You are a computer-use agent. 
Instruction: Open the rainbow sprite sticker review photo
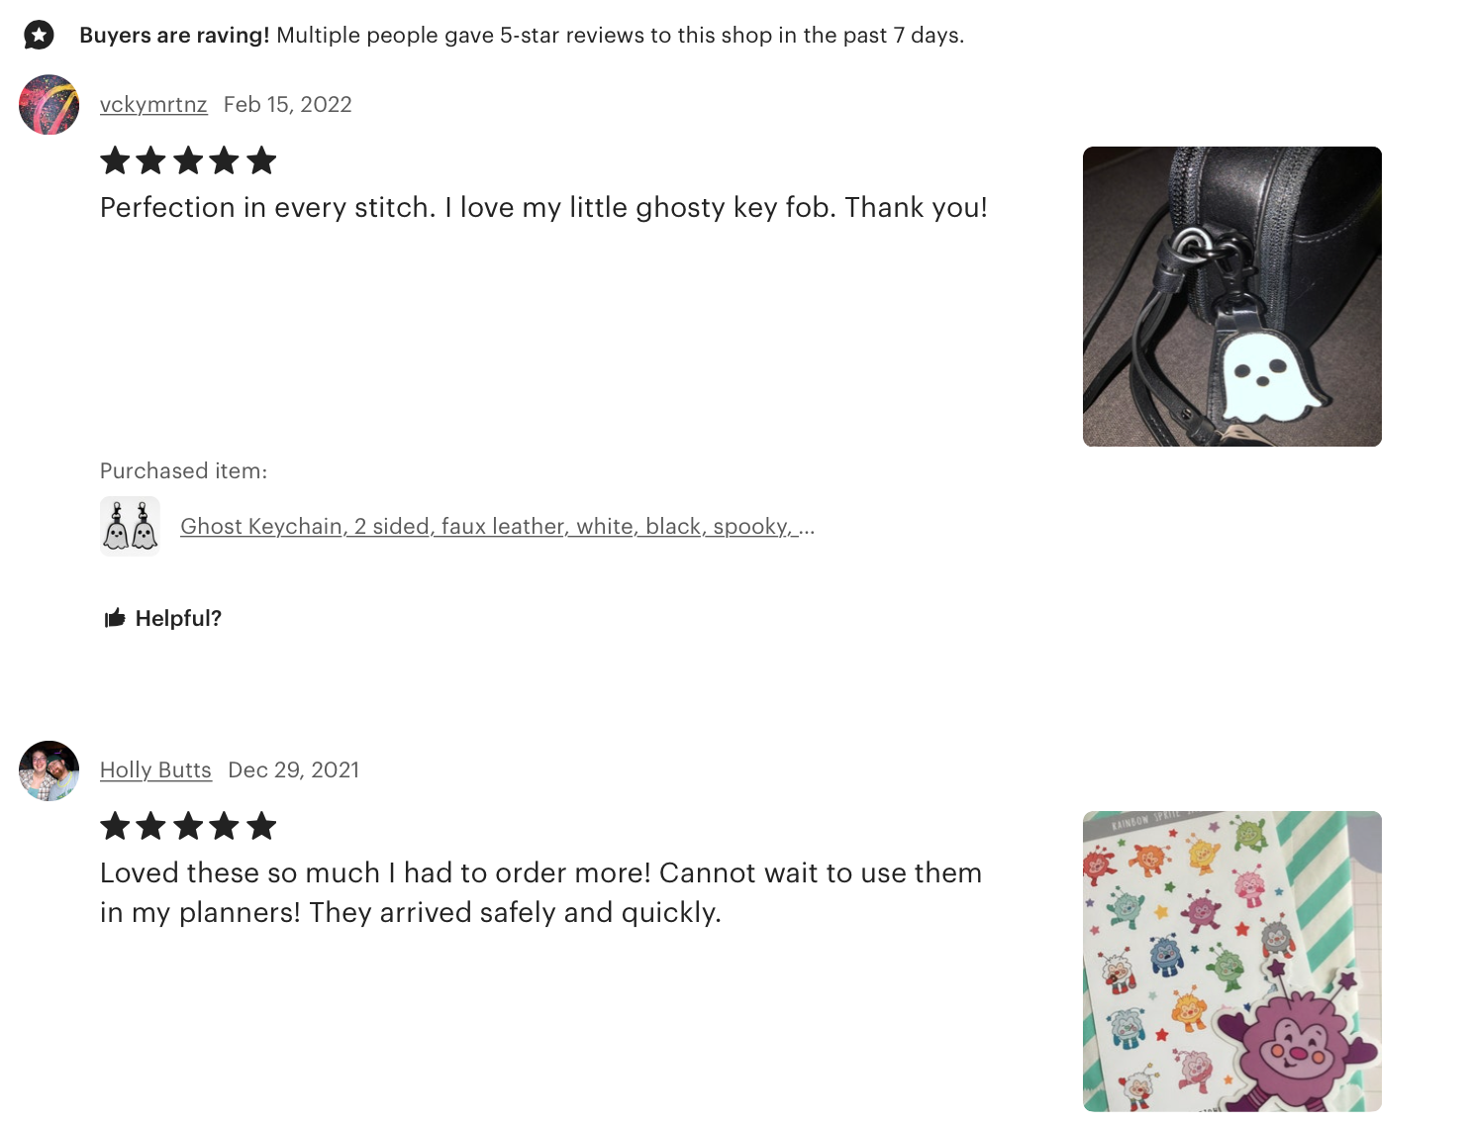[x=1231, y=961]
